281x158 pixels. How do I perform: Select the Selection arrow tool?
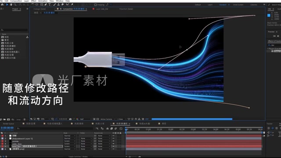tap(7, 4)
